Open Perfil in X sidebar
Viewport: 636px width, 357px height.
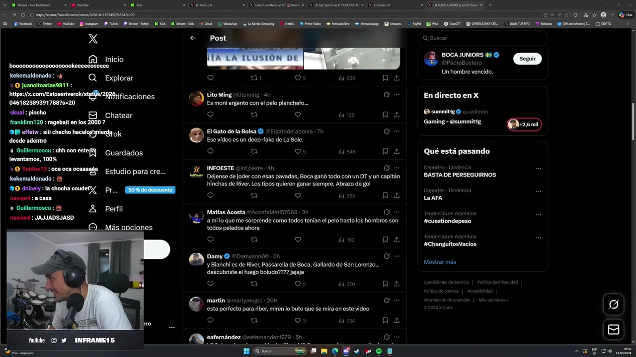[105, 209]
